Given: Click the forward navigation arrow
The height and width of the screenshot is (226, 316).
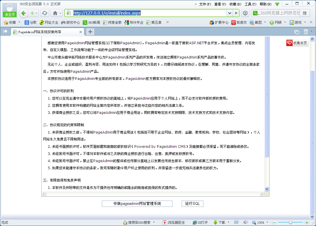Looking at the screenshot, I should click(x=32, y=13).
